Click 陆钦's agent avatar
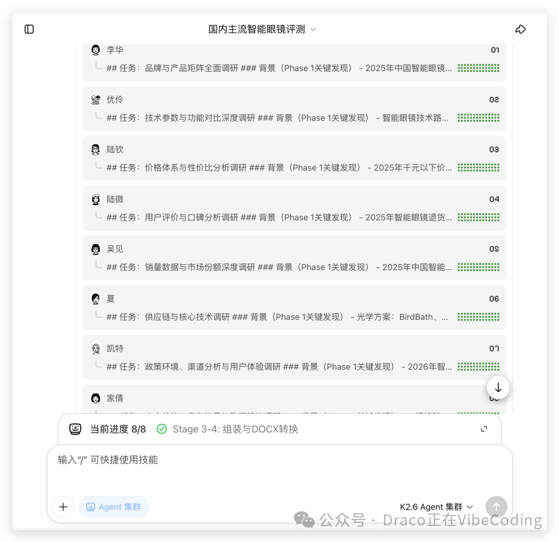This screenshot has width=559, height=542. [96, 150]
